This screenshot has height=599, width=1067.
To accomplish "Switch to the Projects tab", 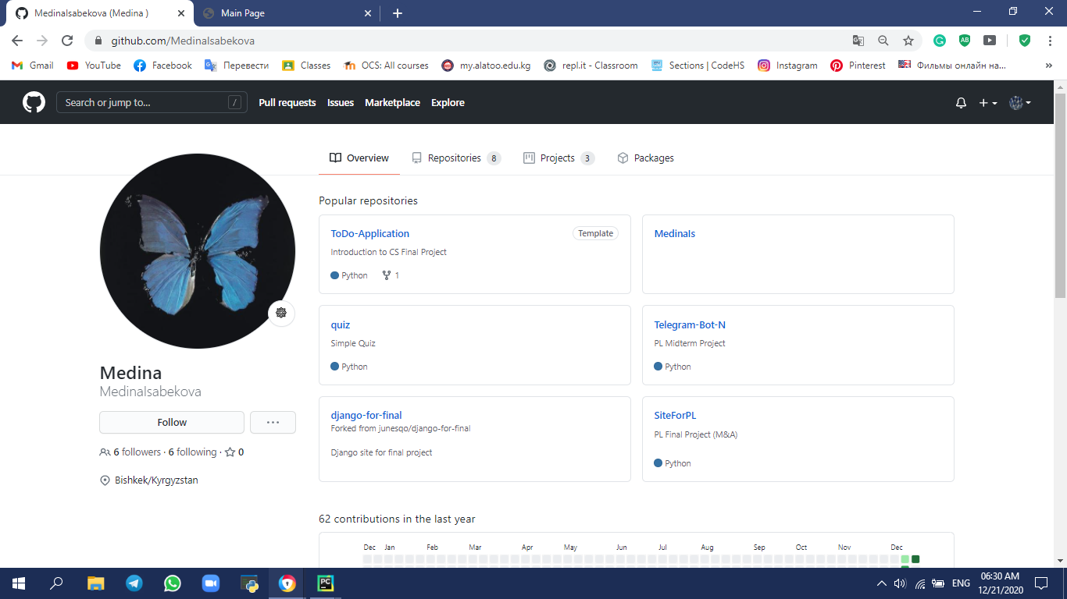I will pyautogui.click(x=558, y=158).
